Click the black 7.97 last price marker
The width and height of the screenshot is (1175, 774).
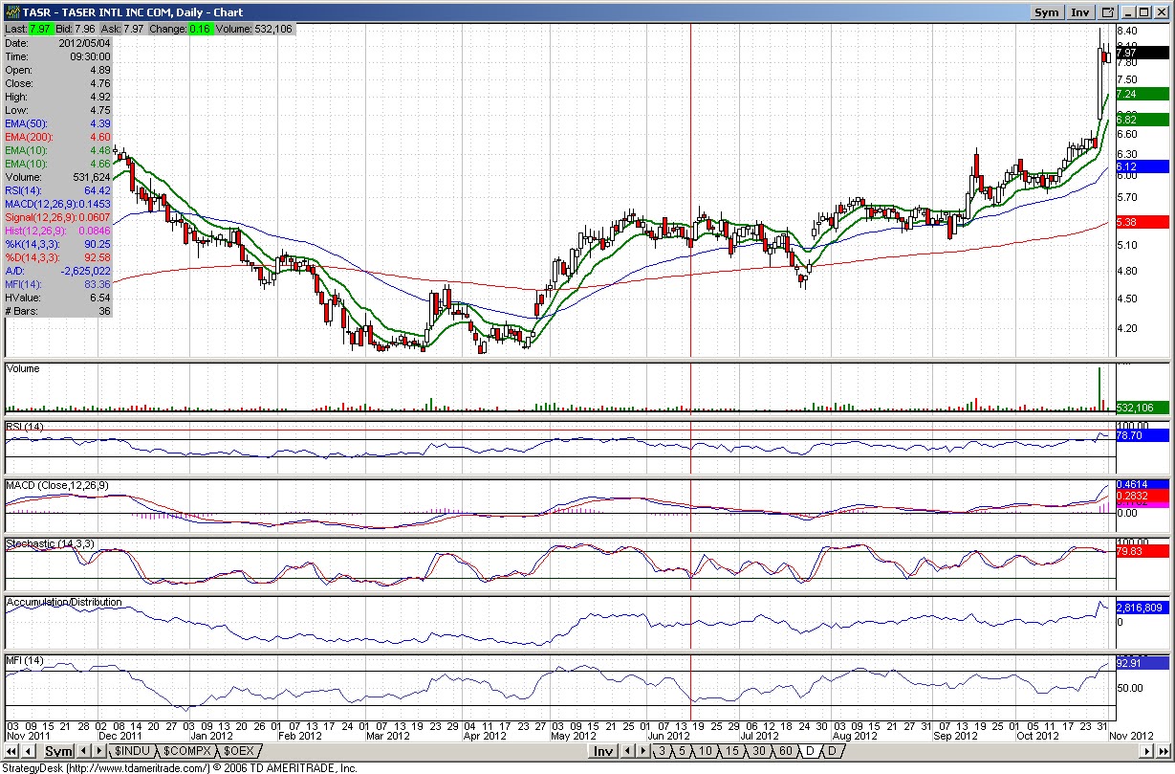1142,53
